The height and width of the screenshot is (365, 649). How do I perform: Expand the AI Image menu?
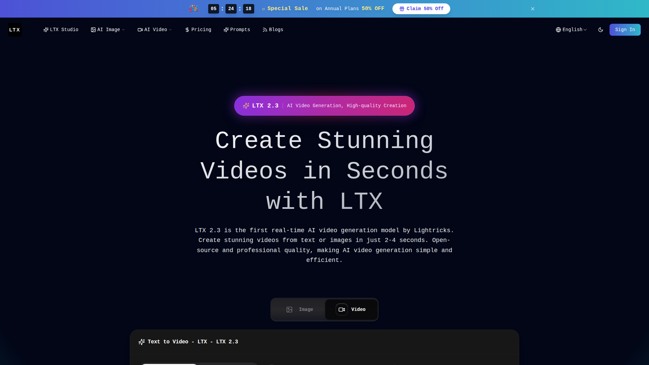click(108, 30)
